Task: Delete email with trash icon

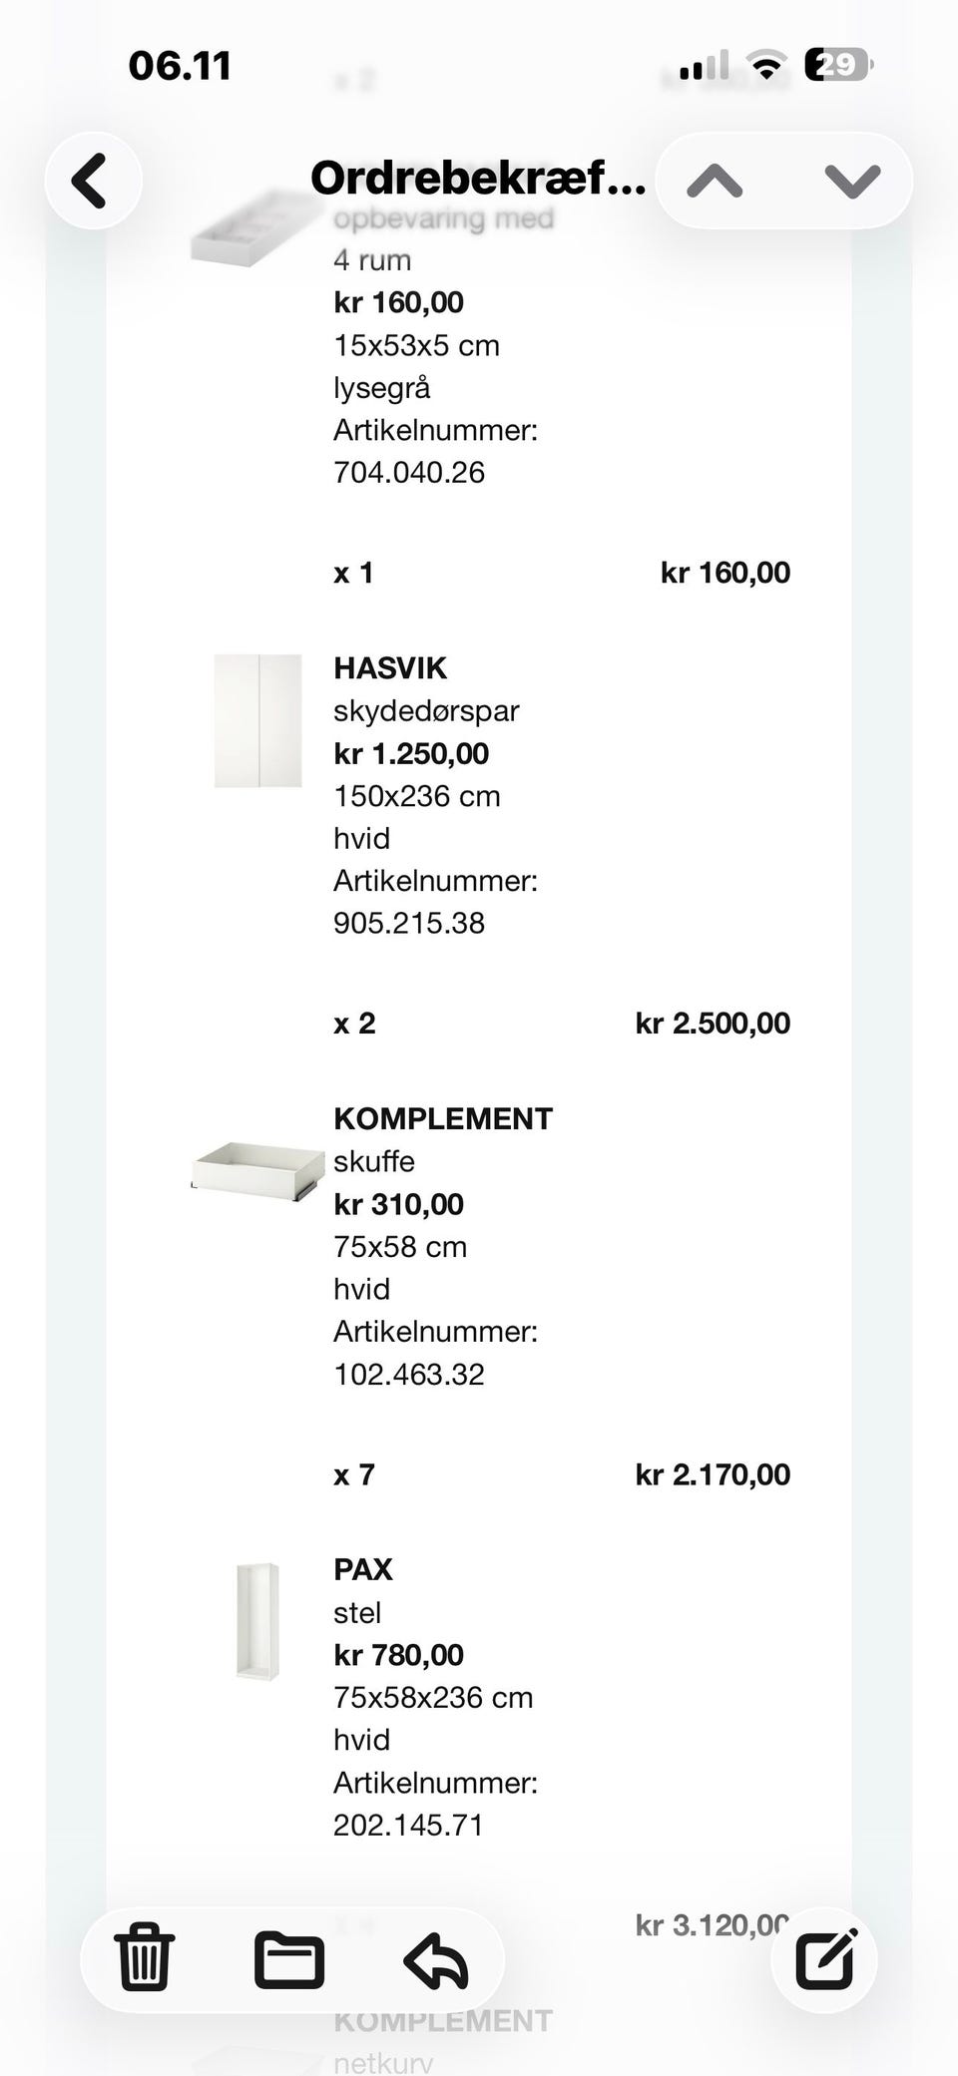Action: coord(145,1958)
